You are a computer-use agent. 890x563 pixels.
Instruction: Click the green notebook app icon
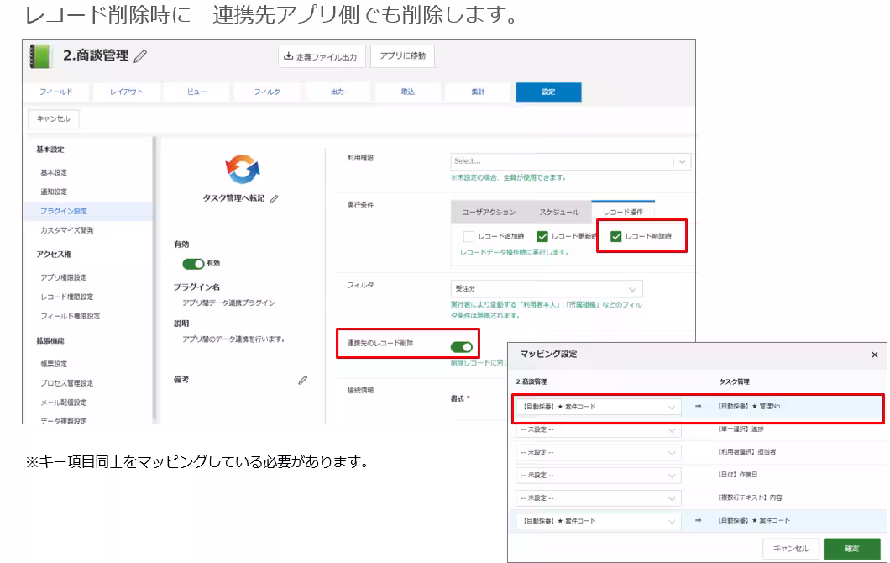click(39, 56)
